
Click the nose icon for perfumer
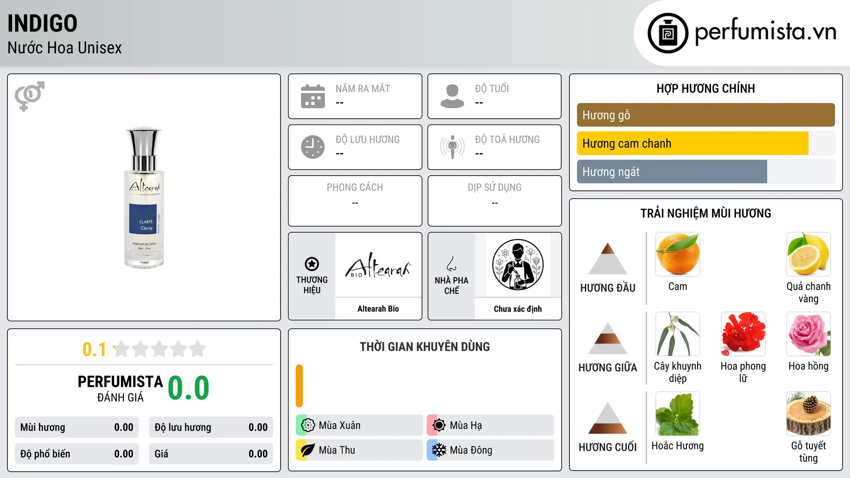point(452,264)
